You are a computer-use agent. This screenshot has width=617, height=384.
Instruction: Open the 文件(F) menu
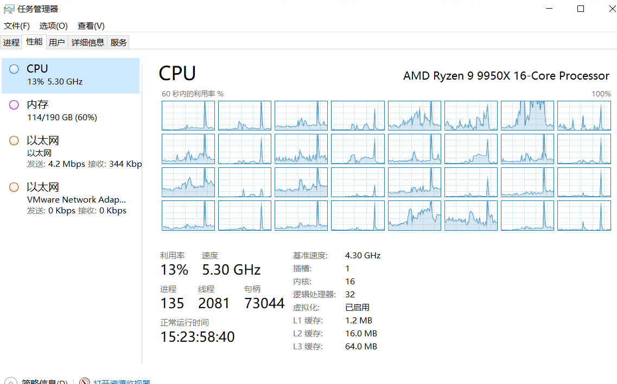coord(17,26)
